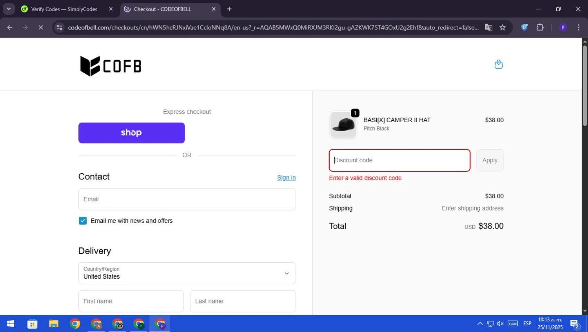
Task: Open the shopping bag cart icon
Action: pyautogui.click(x=499, y=64)
